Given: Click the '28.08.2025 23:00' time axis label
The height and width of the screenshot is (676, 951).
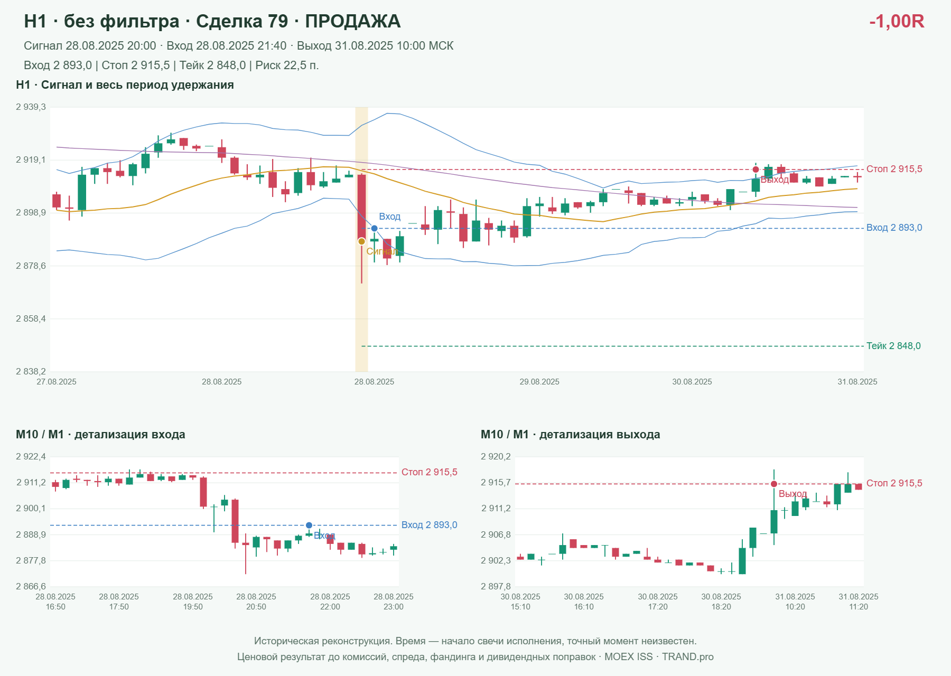Looking at the screenshot, I should tap(394, 602).
